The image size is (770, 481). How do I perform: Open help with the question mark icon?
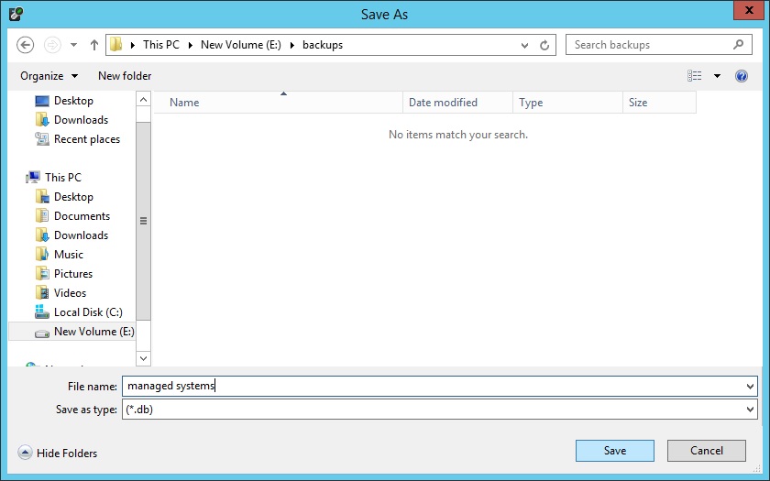pyautogui.click(x=741, y=76)
